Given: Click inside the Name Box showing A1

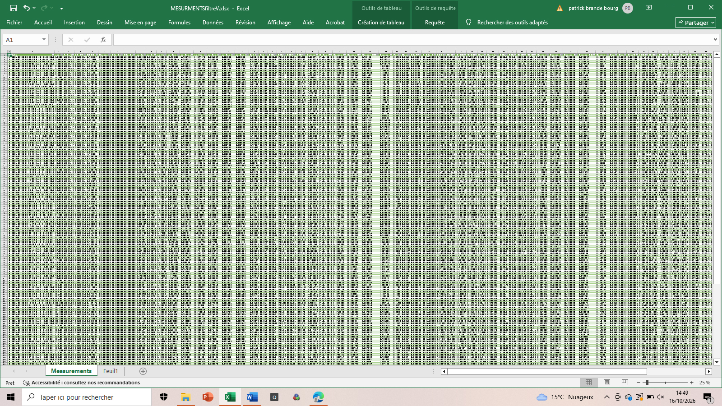Looking at the screenshot, I should point(22,40).
